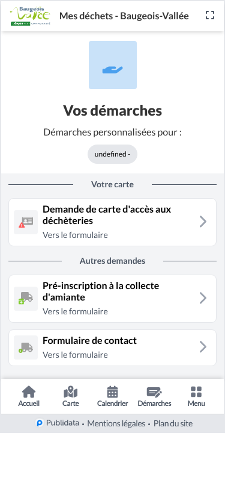Open Plan du site link
225x489 pixels.
click(x=173, y=423)
